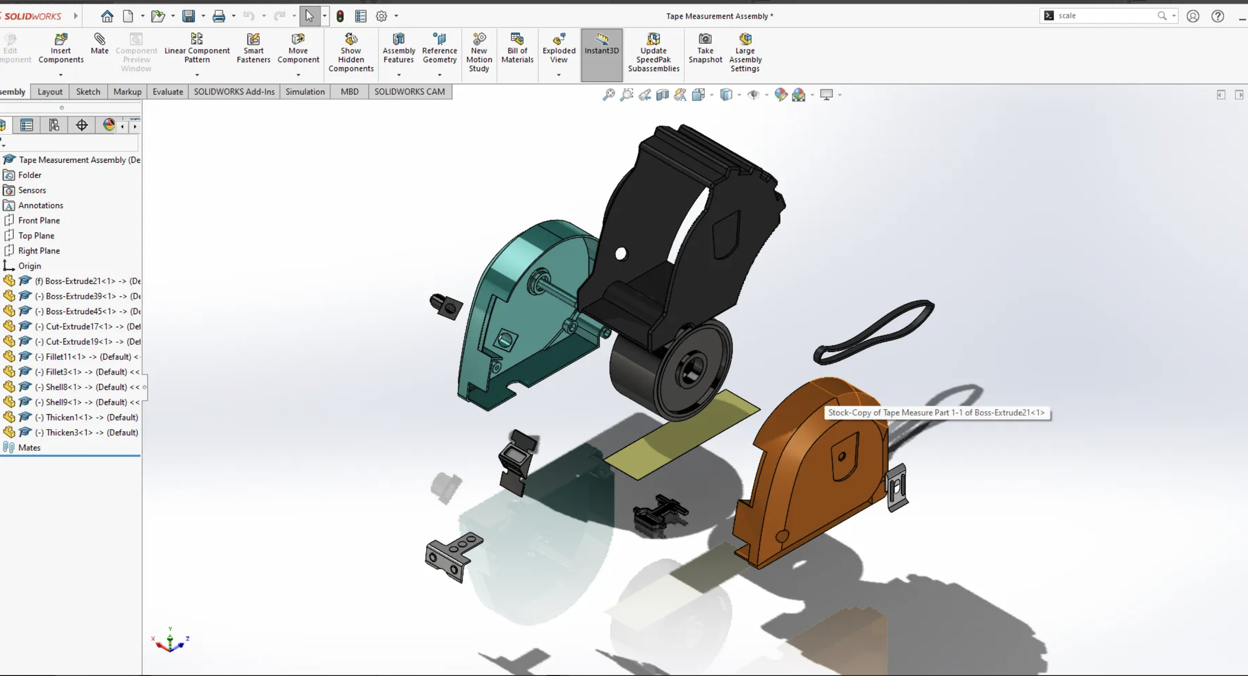1248x676 pixels.
Task: Open the Mate tool
Action: (99, 44)
